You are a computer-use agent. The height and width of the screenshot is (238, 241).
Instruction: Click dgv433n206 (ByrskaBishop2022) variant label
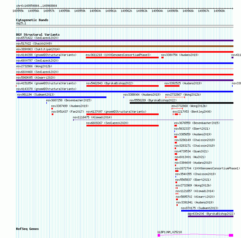click(x=211, y=214)
